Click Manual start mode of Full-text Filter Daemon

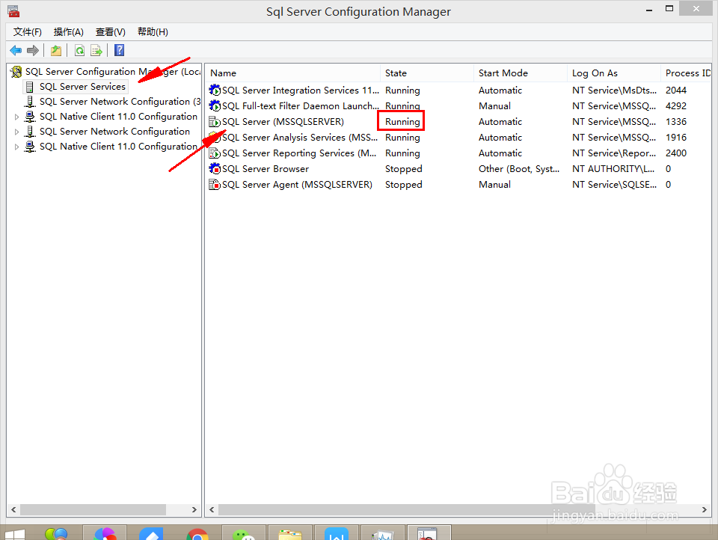pos(494,105)
